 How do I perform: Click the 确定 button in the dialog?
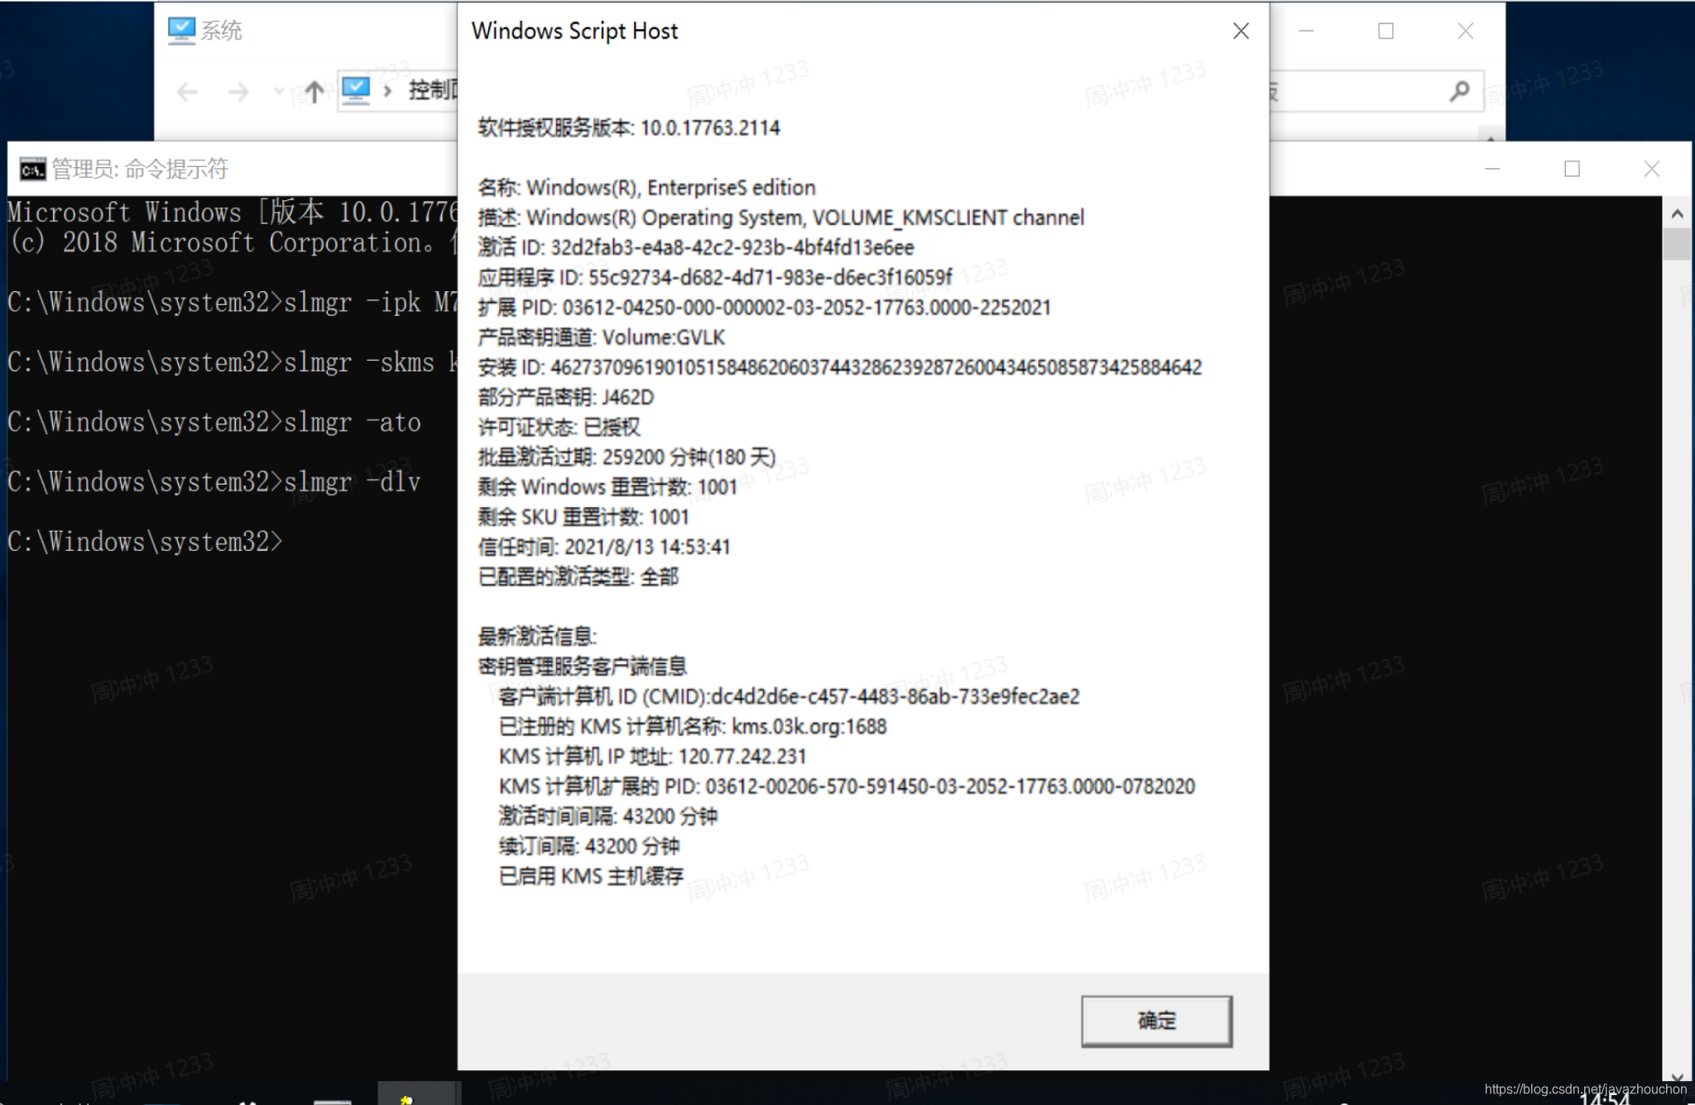(1156, 1021)
